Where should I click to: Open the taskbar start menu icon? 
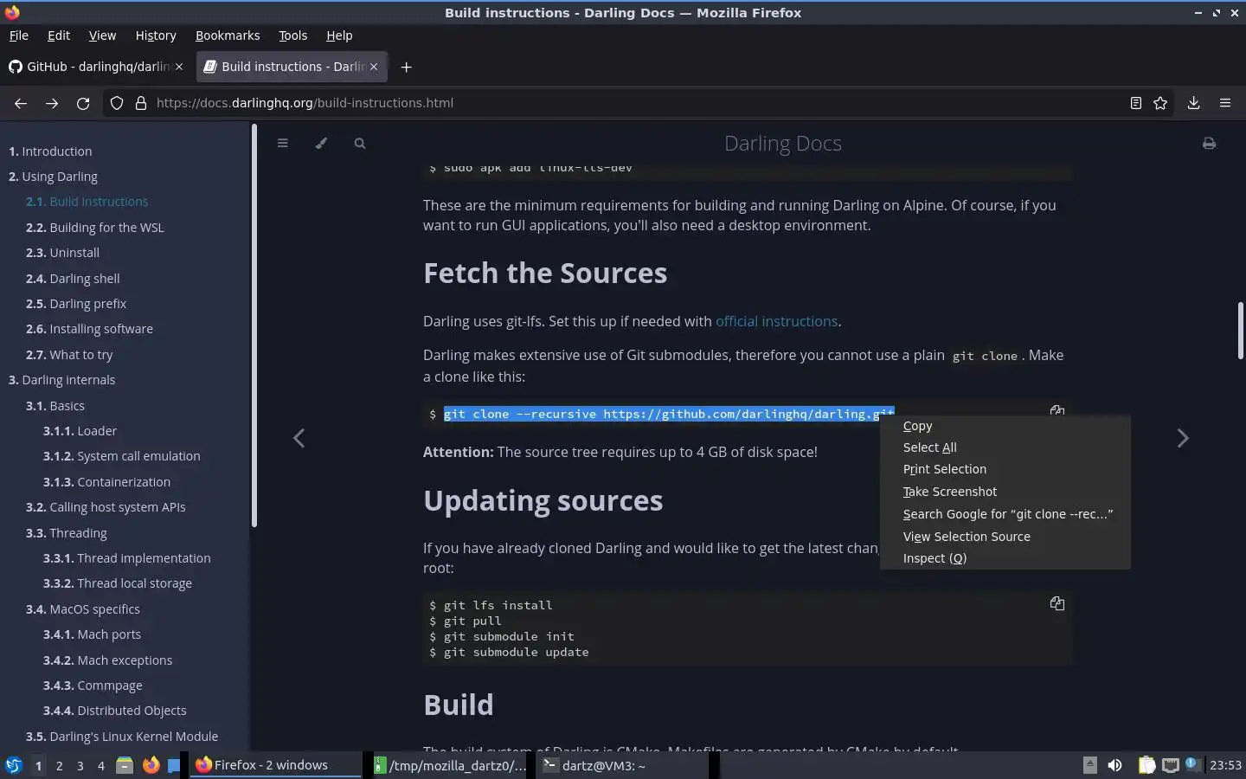point(14,765)
